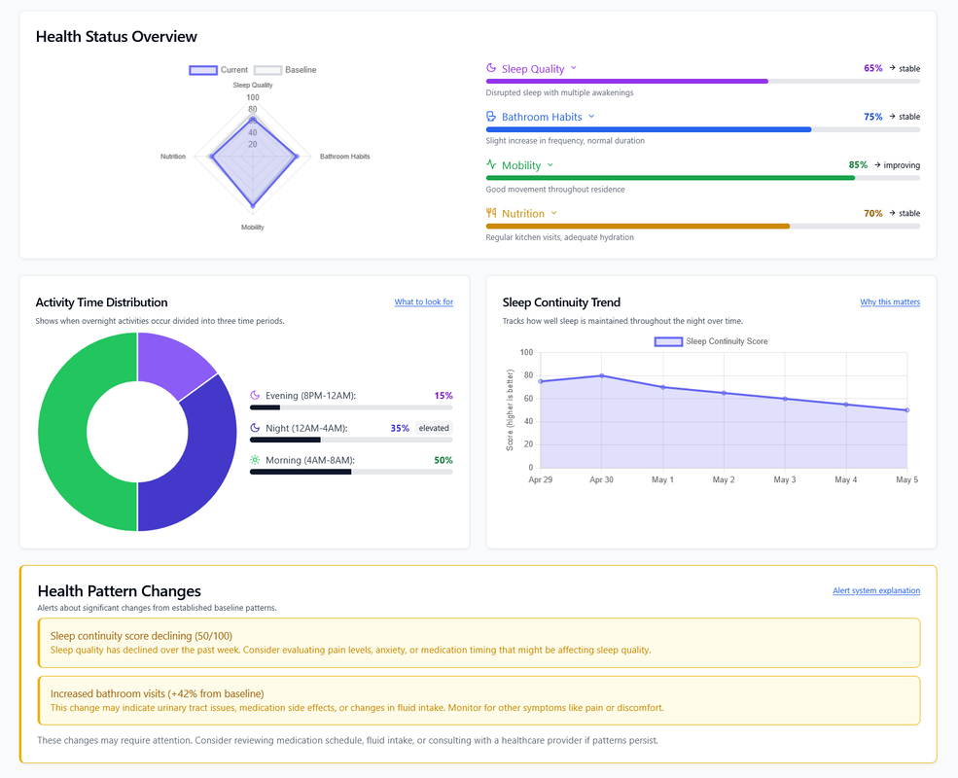
Task: Click the 65% Sleep Quality value
Action: [873, 68]
